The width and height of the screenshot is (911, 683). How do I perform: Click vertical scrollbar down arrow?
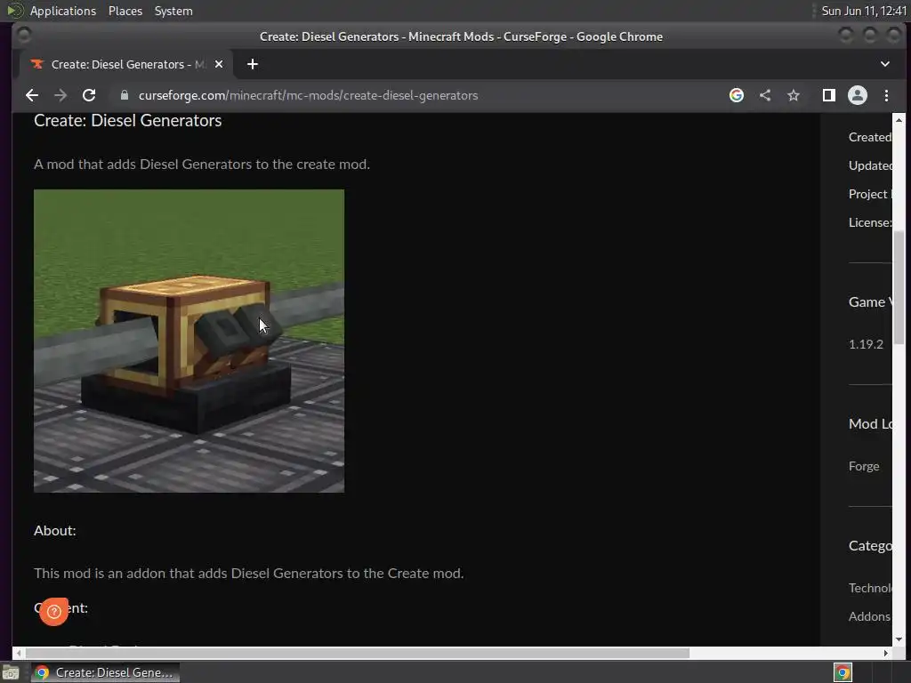click(x=899, y=639)
